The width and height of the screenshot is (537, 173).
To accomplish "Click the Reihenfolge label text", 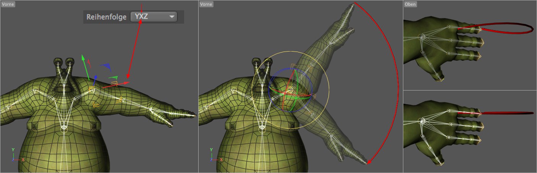I will tap(106, 17).
